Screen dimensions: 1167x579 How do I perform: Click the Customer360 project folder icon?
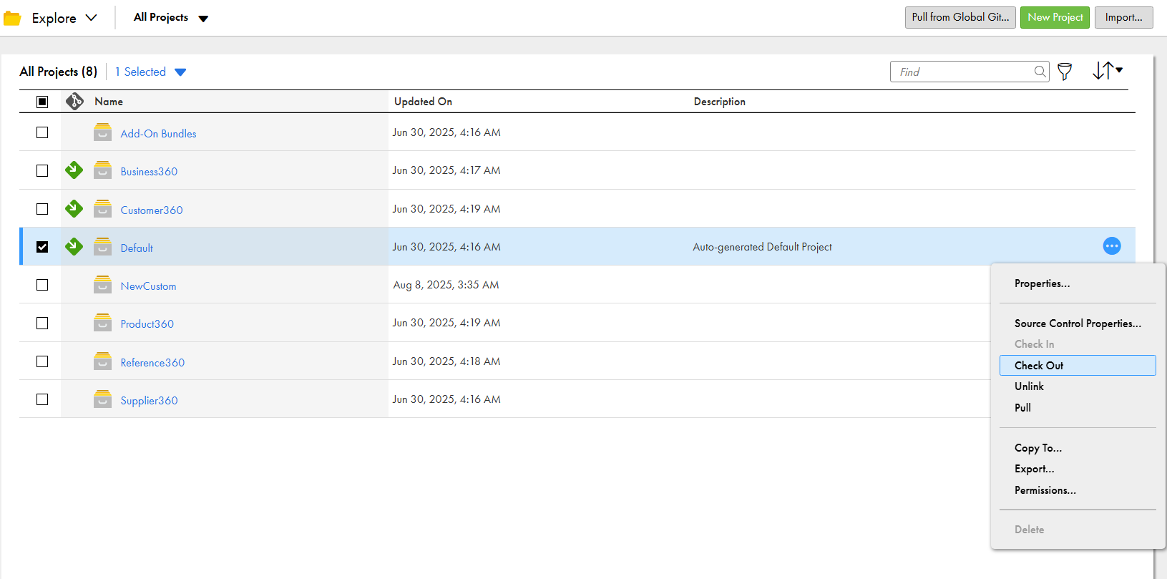(103, 209)
